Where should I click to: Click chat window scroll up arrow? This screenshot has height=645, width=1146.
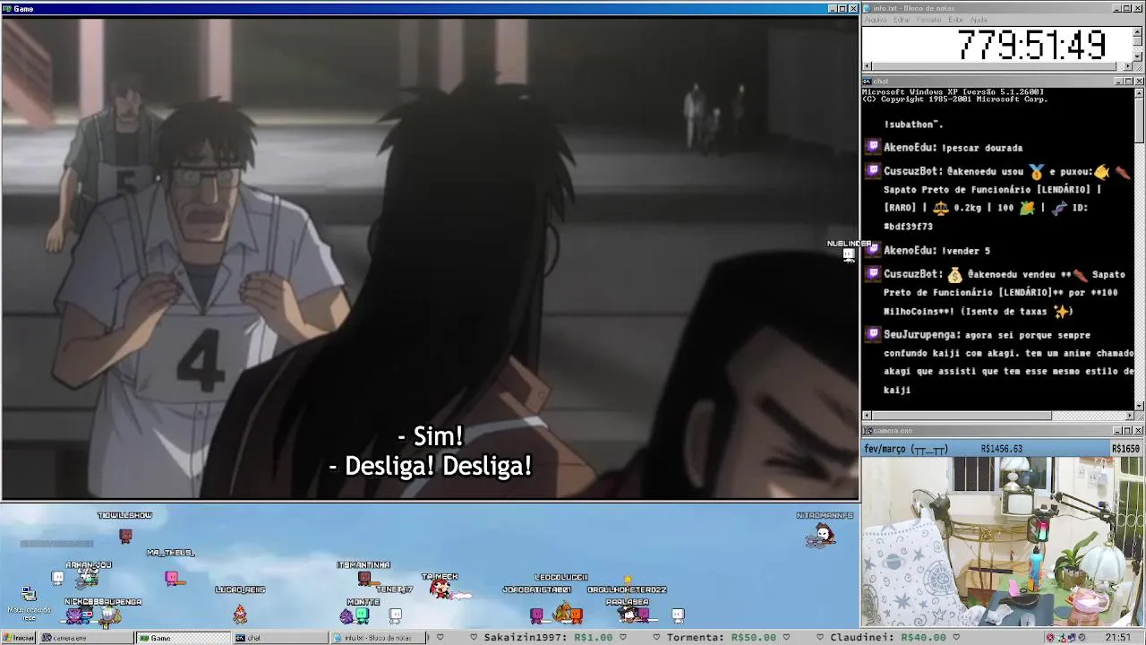(1139, 92)
